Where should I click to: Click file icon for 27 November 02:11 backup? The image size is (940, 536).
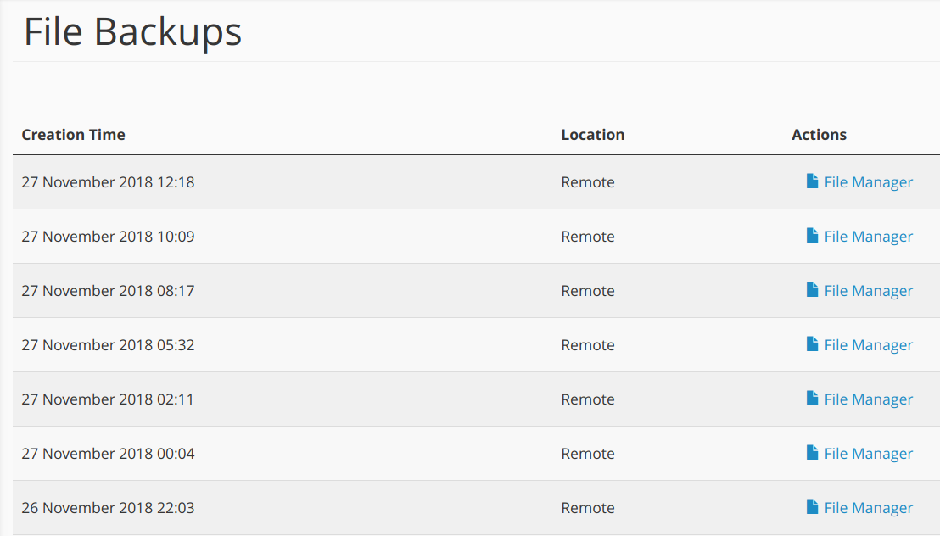coord(813,399)
